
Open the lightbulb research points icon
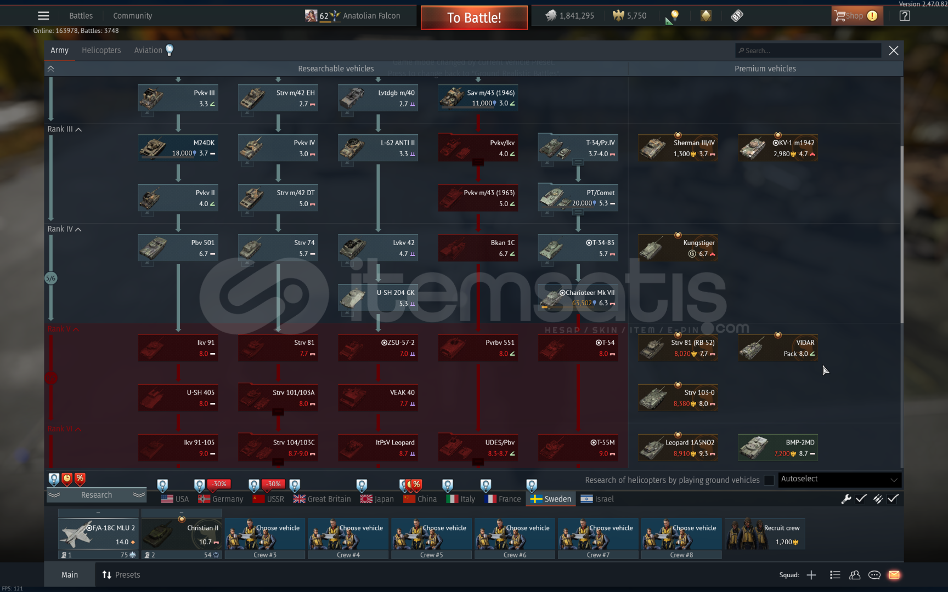pos(675,15)
